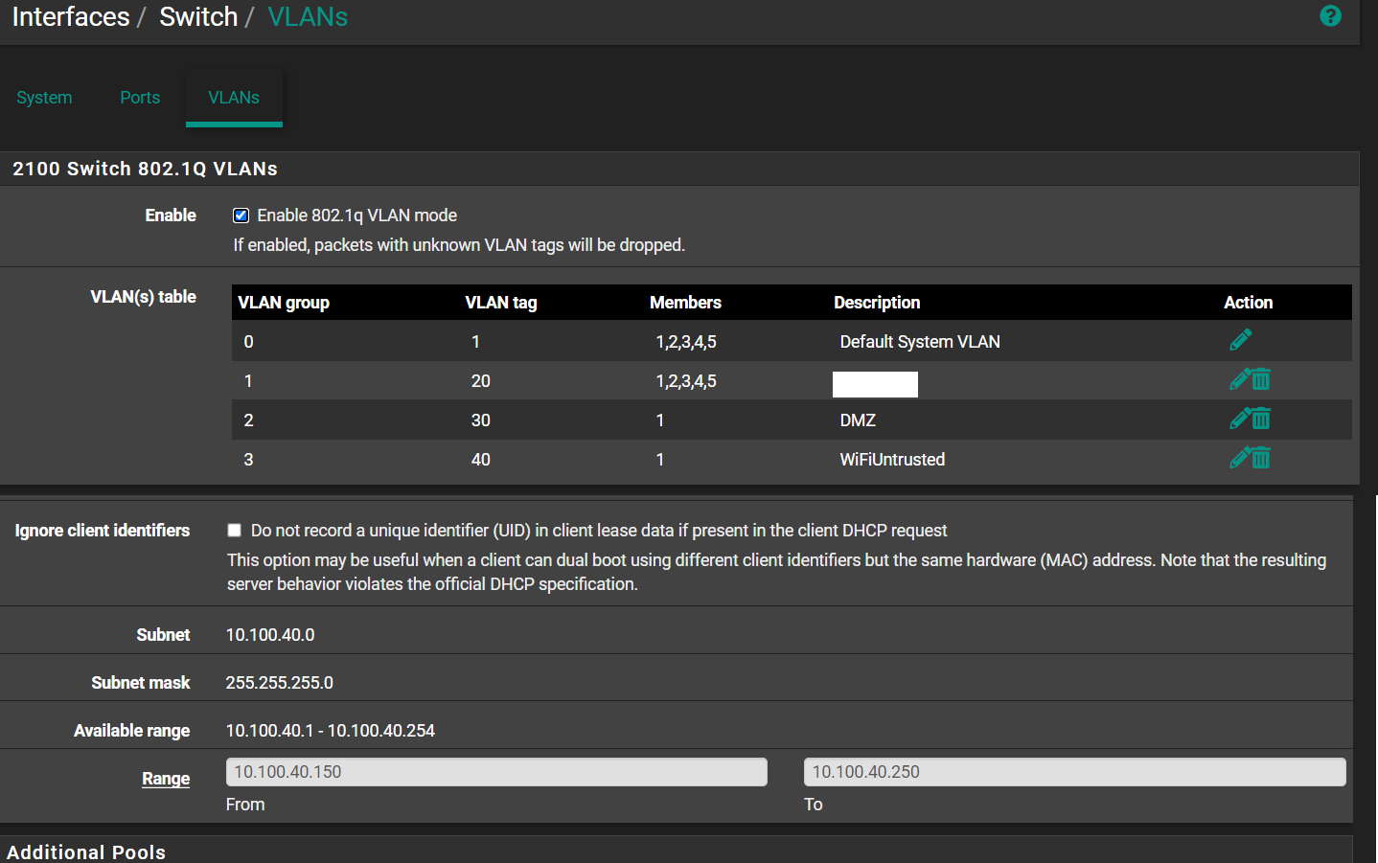Click the Members column header
This screenshot has width=1378, height=863.
[x=685, y=303]
